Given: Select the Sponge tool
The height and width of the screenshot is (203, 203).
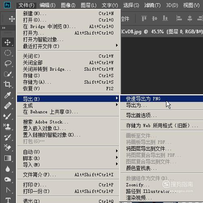Looking at the screenshot, I should pyautogui.click(x=8, y=179).
